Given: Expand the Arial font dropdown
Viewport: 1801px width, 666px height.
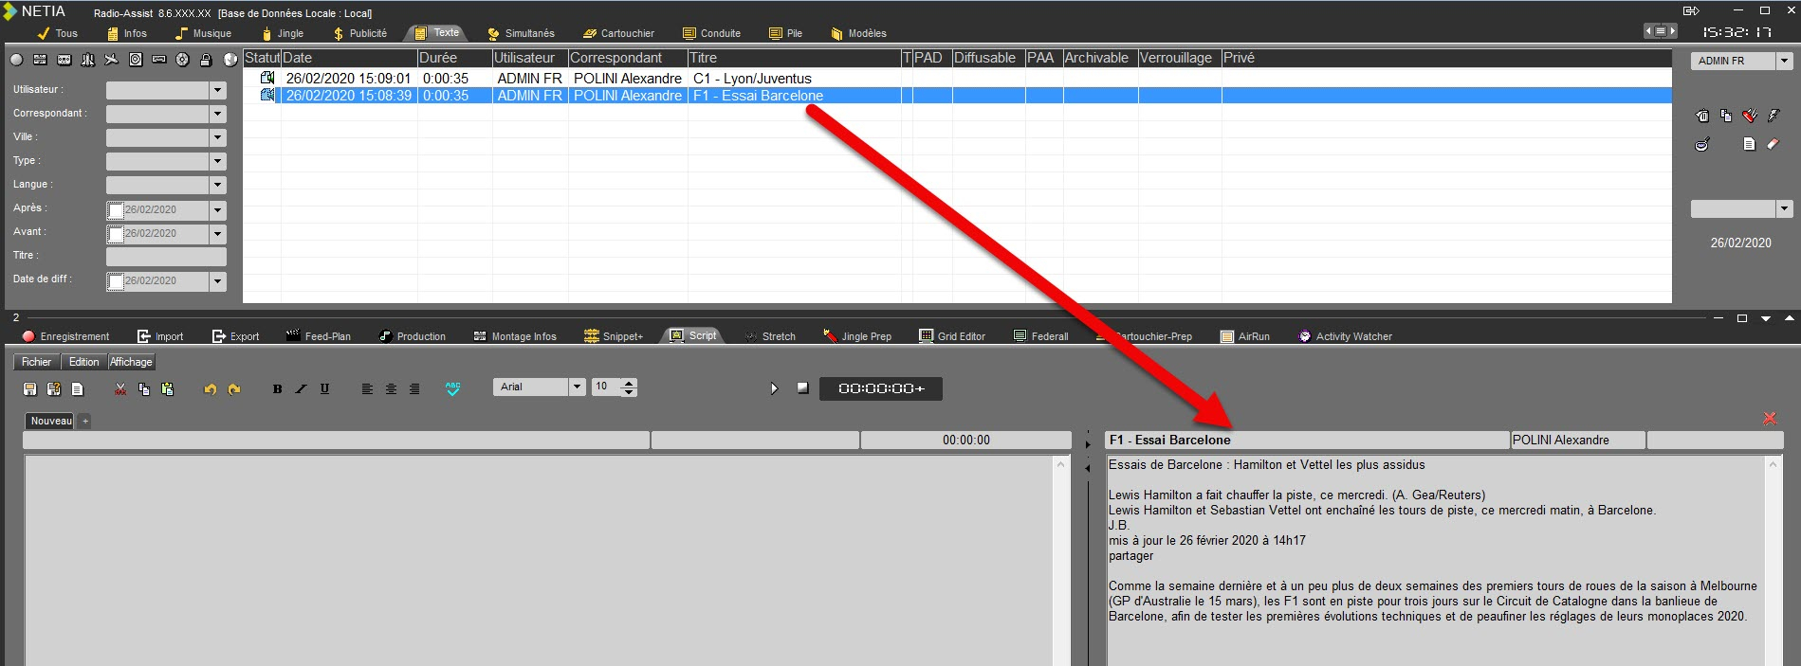Looking at the screenshot, I should (577, 387).
